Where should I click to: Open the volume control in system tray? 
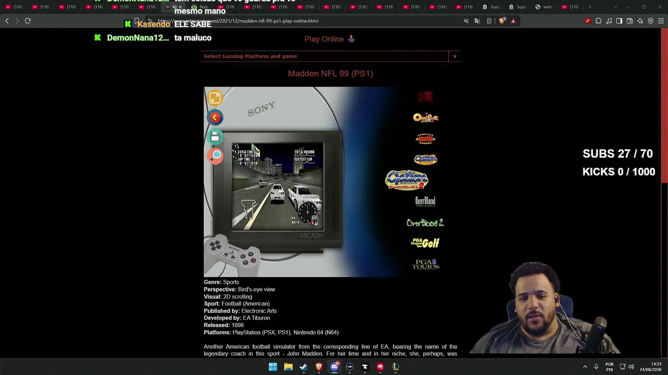point(631,367)
